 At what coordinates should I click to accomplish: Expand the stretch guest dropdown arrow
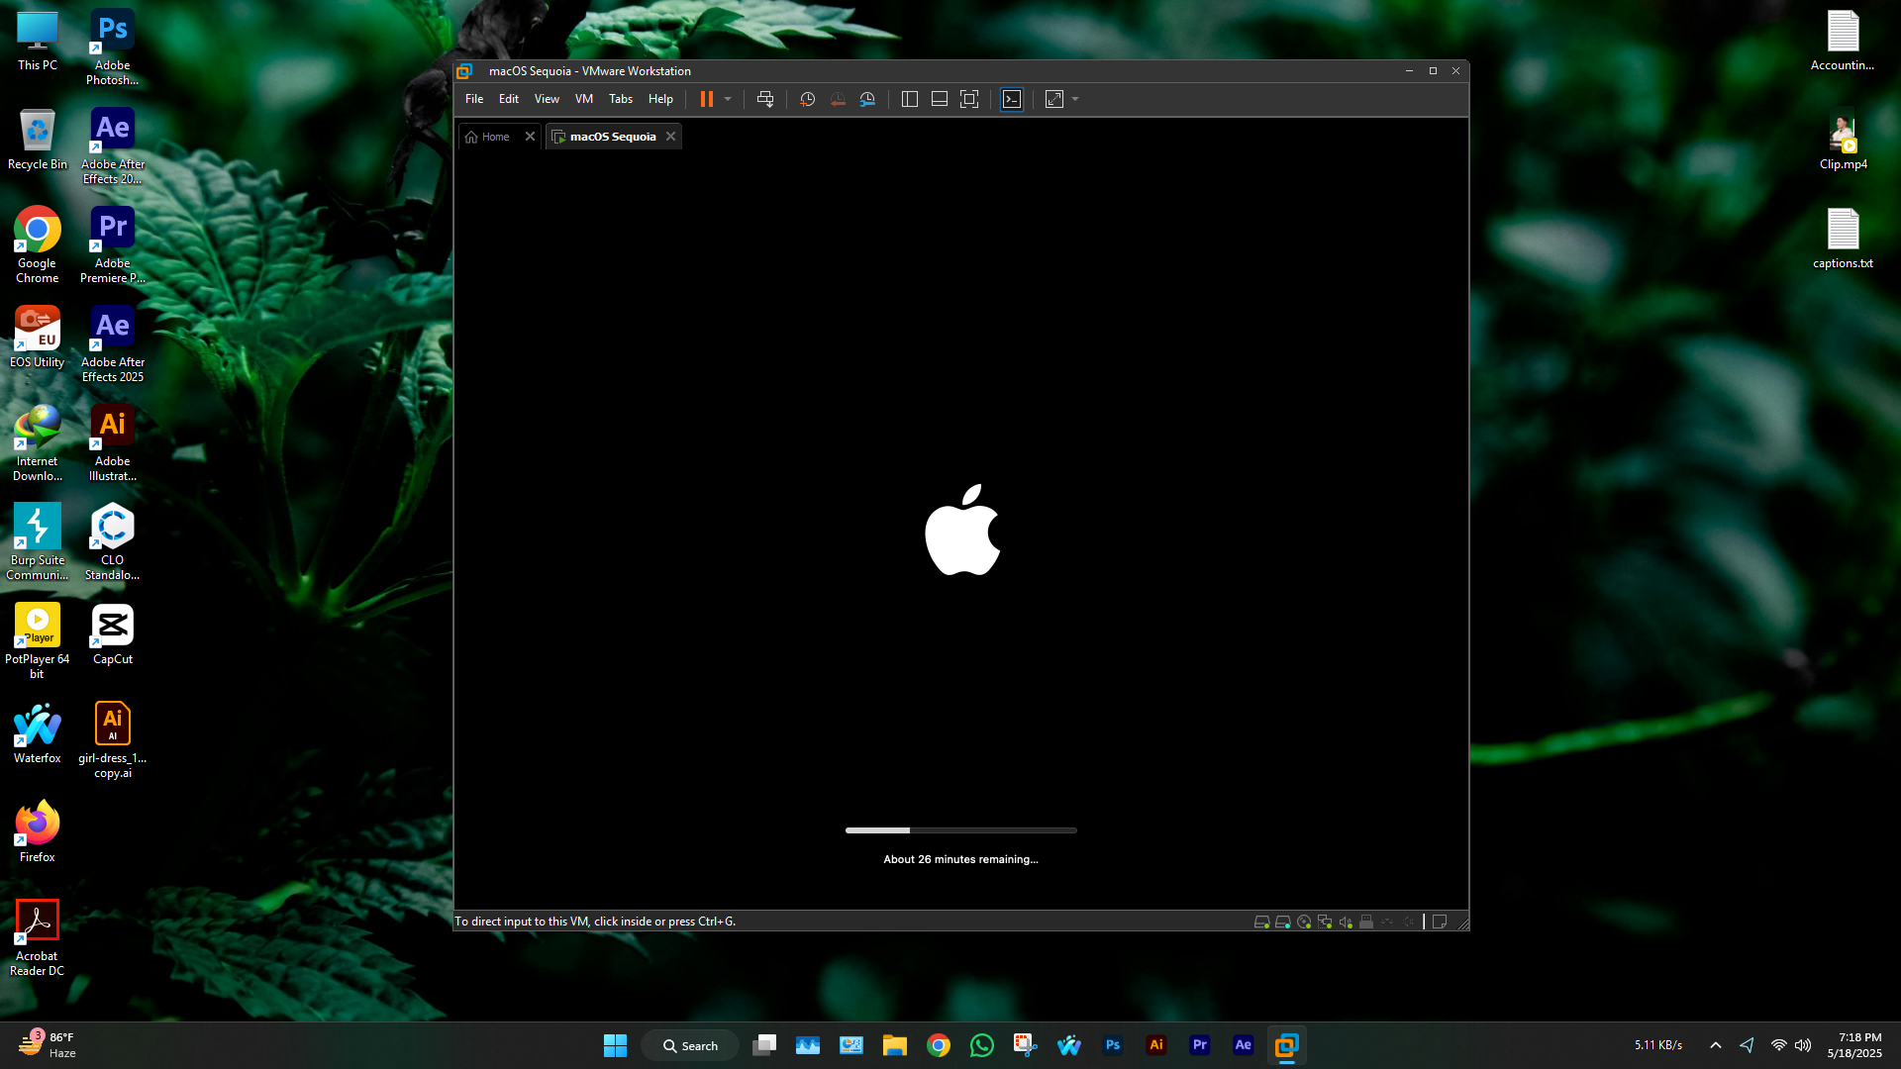pos(1075,99)
